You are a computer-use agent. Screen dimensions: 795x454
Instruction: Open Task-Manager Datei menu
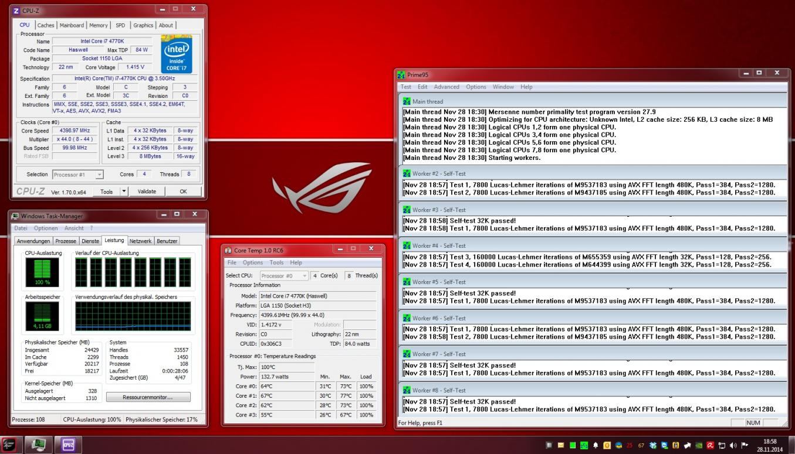tap(21, 228)
